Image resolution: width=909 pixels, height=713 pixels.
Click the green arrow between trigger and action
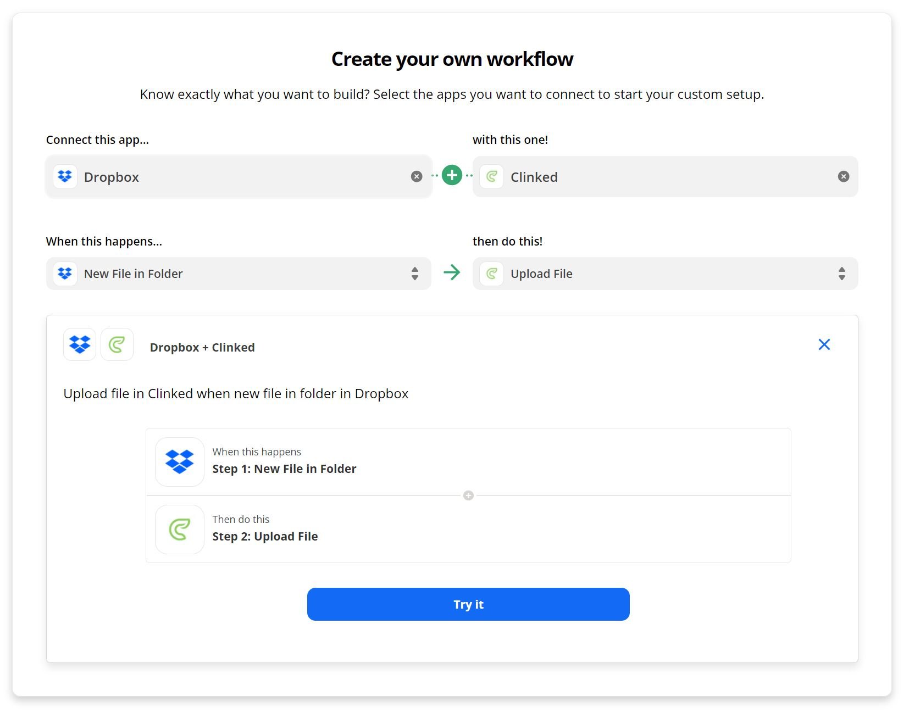click(x=452, y=272)
